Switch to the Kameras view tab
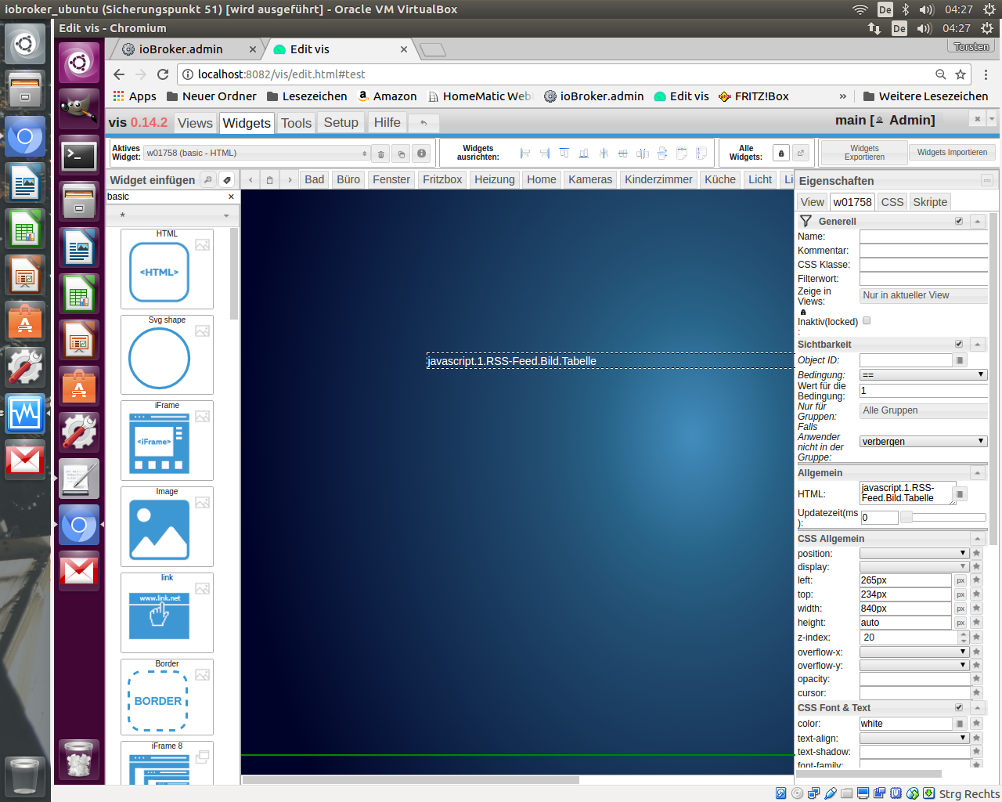Viewport: 1002px width, 802px height. coord(590,179)
